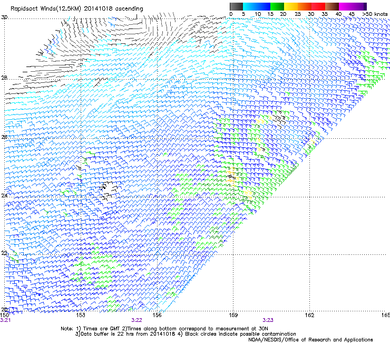Select the longitude label '159'
The height and width of the screenshot is (343, 390).
233,315
